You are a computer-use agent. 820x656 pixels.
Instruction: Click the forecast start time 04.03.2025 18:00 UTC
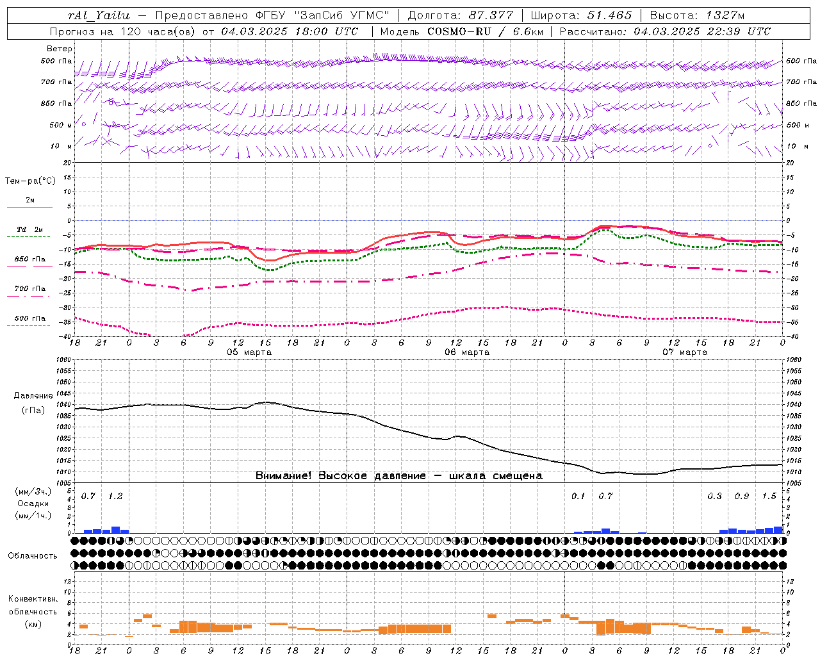[290, 31]
